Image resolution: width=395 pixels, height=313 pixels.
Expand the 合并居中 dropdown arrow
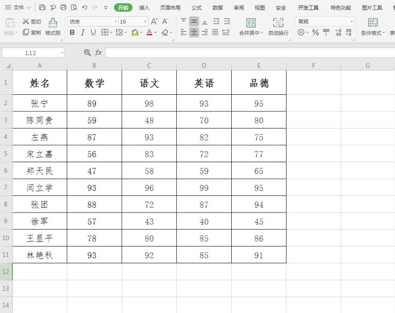coord(261,33)
